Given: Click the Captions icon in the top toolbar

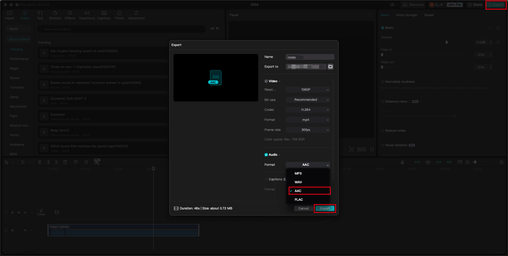Looking at the screenshot, I should coord(104,15).
